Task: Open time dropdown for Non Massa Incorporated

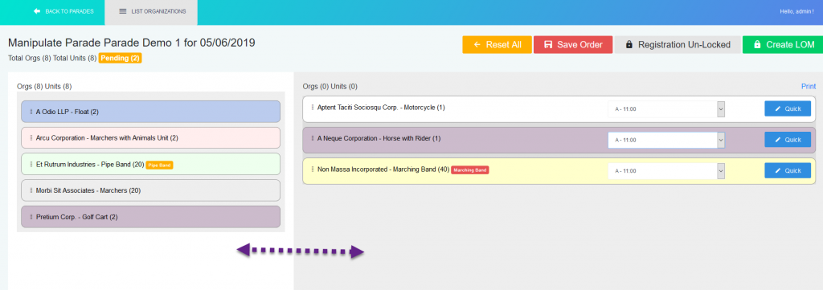Action: click(666, 171)
